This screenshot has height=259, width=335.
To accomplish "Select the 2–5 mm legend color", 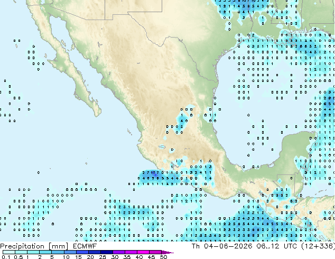I will tap(45, 252).
